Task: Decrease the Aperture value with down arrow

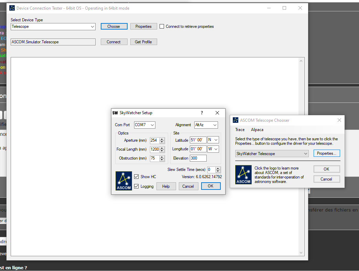Action: [x=162, y=142]
